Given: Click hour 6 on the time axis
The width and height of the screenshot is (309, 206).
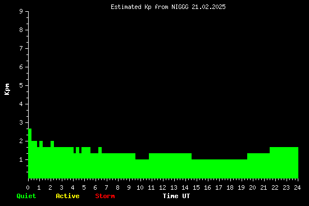Looking at the screenshot, I should coord(95,187).
